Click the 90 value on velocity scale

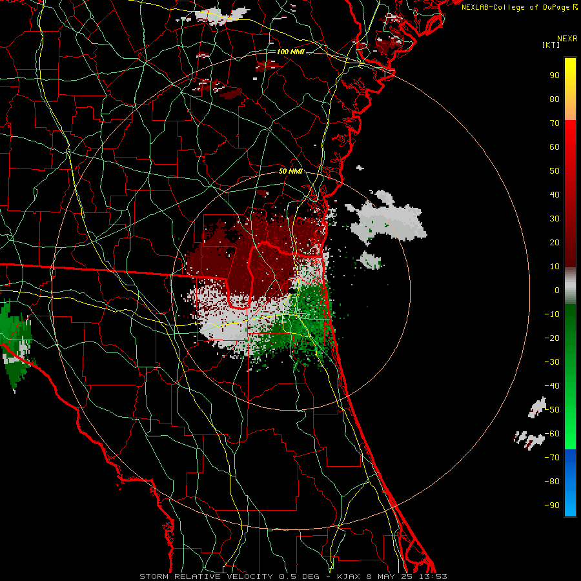click(x=555, y=76)
